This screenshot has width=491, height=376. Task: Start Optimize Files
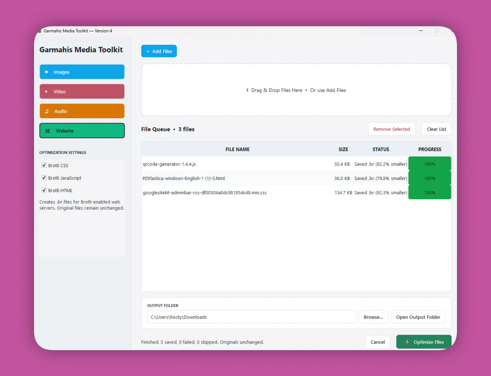(x=424, y=342)
